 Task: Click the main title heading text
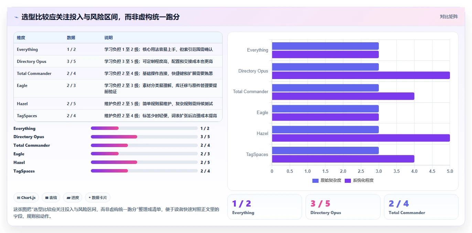click(x=100, y=17)
